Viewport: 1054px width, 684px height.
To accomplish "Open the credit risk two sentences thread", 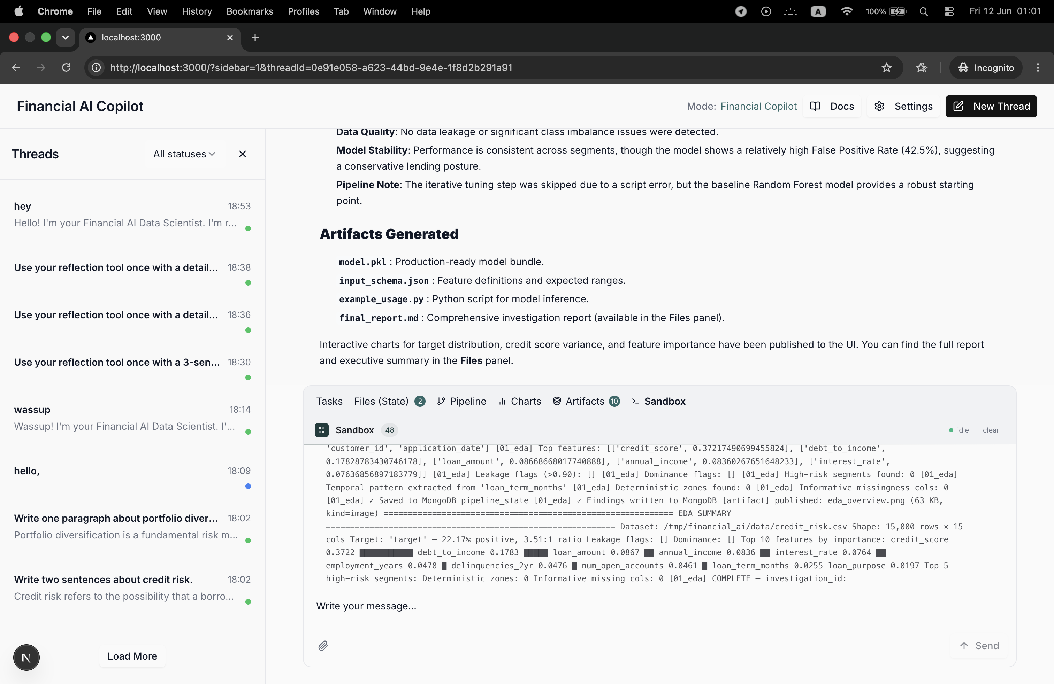I will tap(132, 589).
